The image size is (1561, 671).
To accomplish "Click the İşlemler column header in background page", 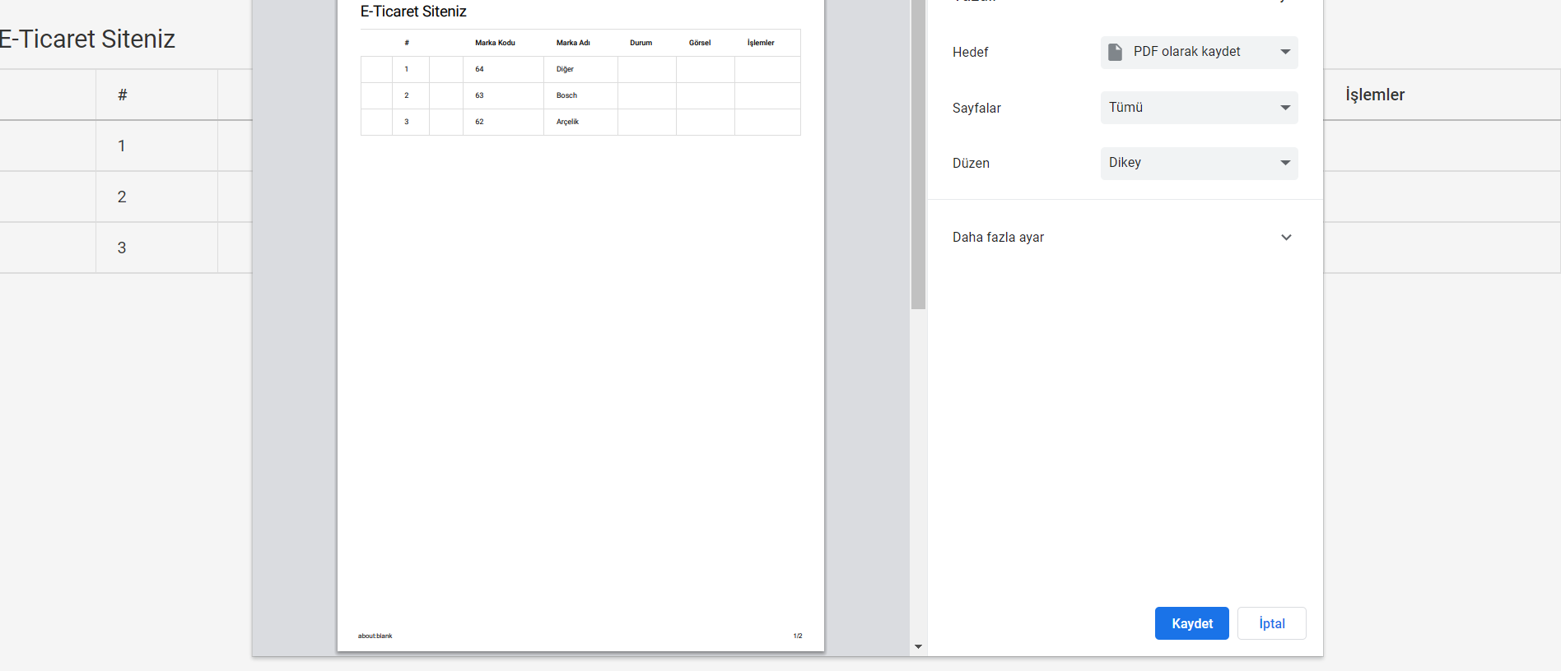I will 1375,95.
